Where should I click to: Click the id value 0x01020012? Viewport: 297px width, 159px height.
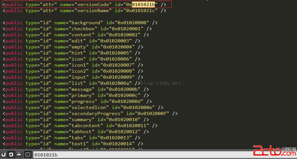tap(123, 132)
